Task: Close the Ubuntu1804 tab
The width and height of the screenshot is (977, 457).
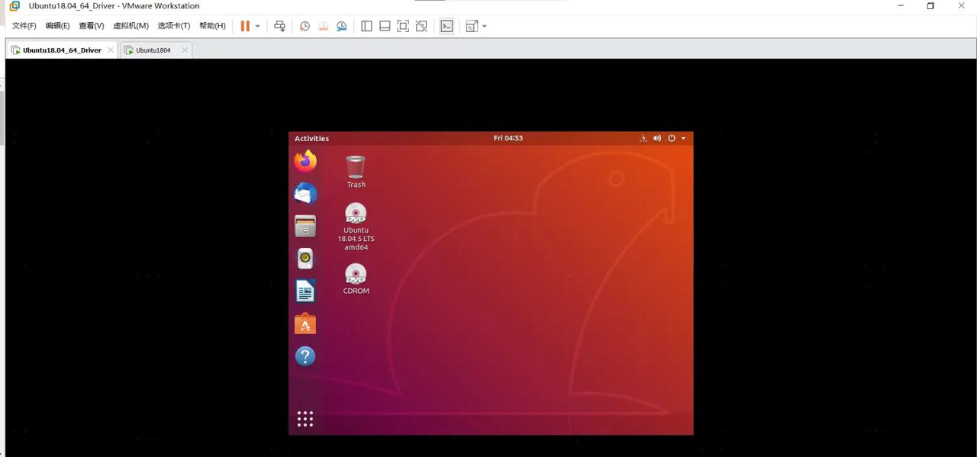Action: (x=184, y=50)
